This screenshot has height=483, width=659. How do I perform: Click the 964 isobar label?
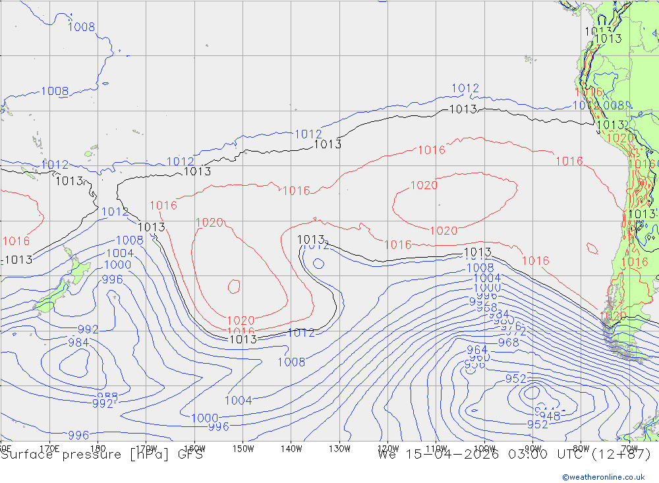click(477, 350)
